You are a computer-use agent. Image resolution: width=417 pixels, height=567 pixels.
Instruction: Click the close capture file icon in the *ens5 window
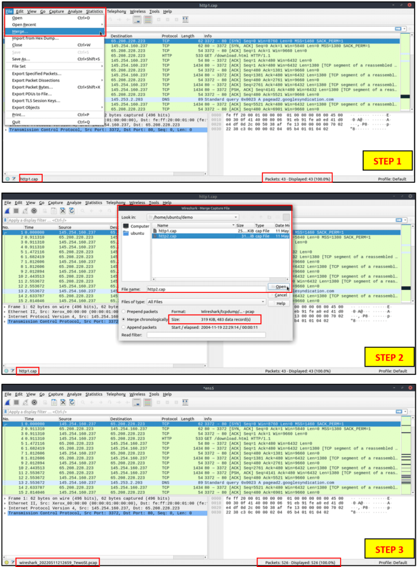pos(63,402)
